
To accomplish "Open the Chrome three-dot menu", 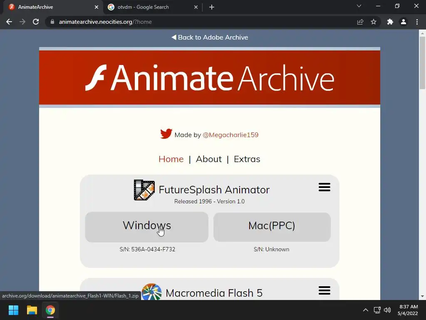I will (417, 22).
